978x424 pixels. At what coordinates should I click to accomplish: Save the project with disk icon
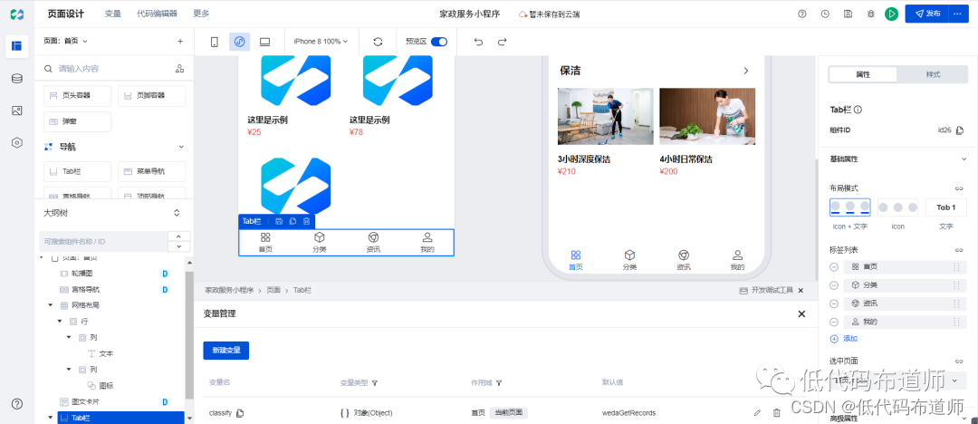pos(848,14)
